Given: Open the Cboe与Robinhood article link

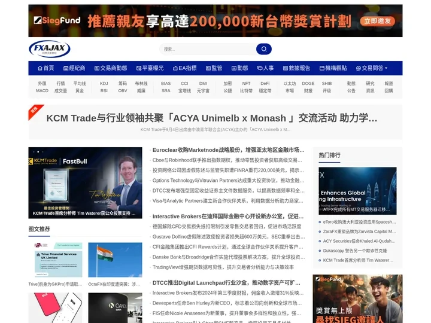Looking at the screenshot, I should pos(227,160).
